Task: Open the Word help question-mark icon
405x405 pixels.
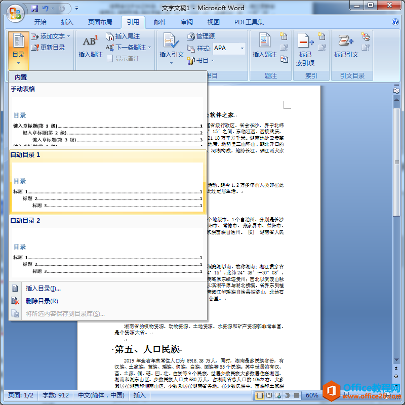Action: pos(395,22)
